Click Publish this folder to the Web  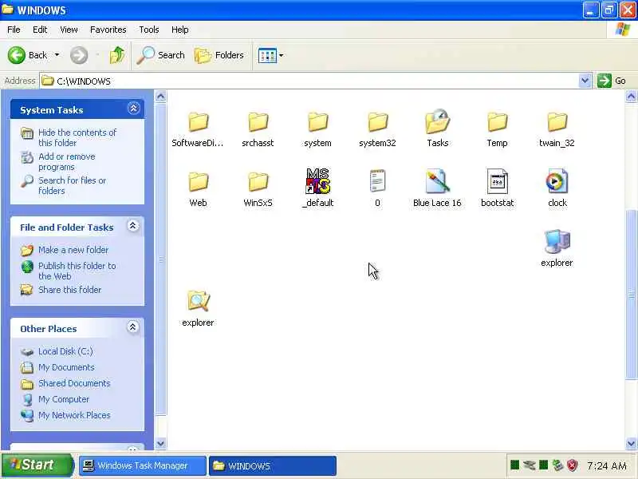pos(77,271)
